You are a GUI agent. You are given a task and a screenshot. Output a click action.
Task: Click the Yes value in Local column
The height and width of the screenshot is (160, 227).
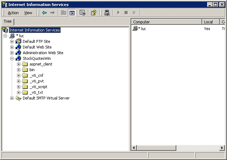click(207, 29)
